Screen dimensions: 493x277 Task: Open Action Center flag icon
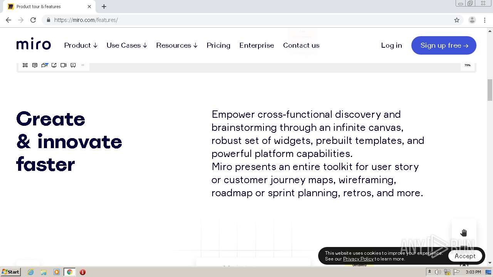456,272
